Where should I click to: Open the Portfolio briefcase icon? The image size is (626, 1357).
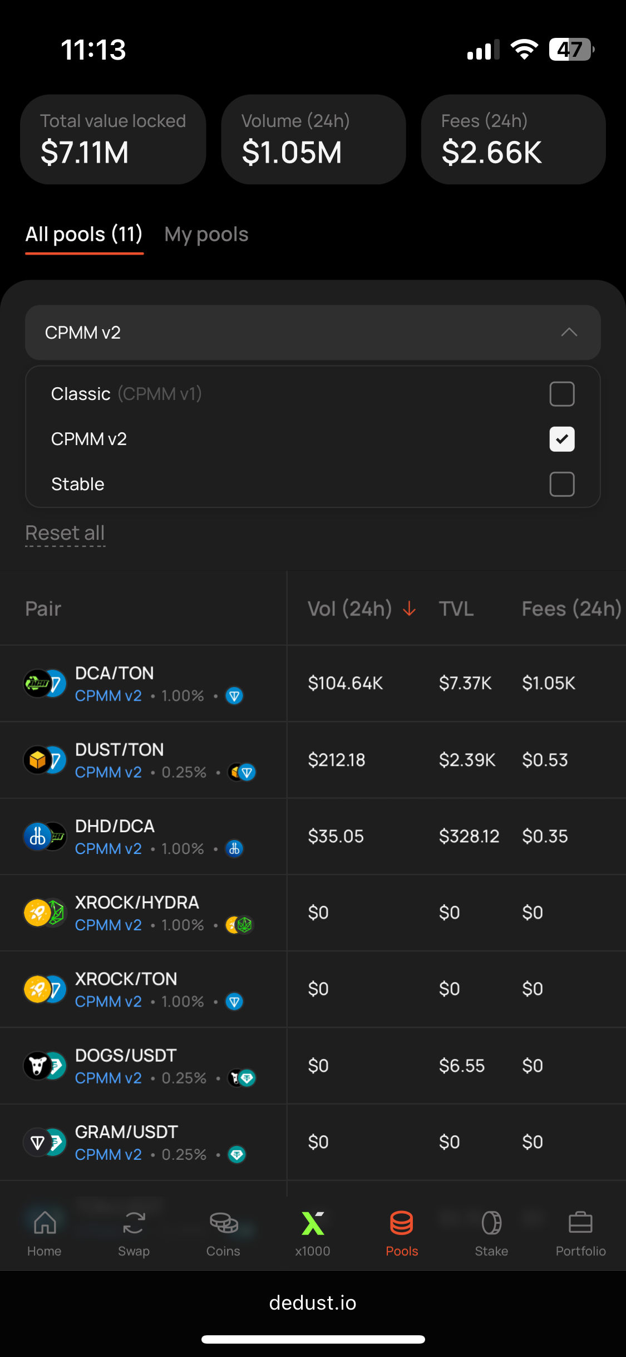click(x=580, y=1223)
